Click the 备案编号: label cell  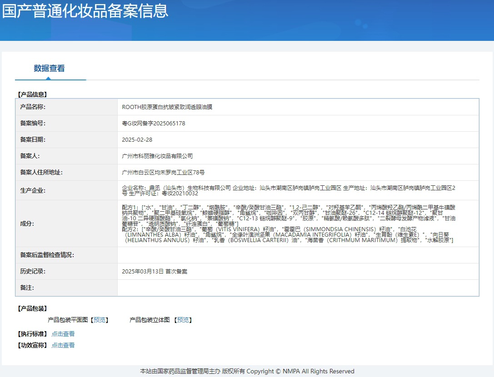(66, 124)
